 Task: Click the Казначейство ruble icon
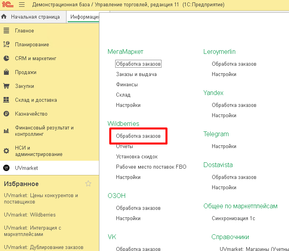(6, 114)
